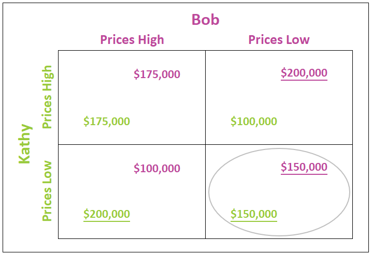372x255 pixels.
Task: Select Kathy's Prices Low row label
Action: pyautogui.click(x=47, y=191)
